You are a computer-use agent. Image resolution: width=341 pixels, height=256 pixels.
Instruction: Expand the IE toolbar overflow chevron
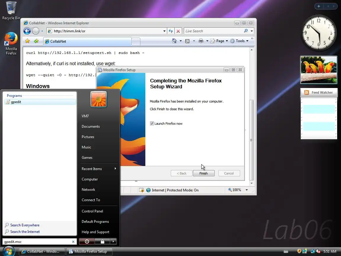(252, 38)
